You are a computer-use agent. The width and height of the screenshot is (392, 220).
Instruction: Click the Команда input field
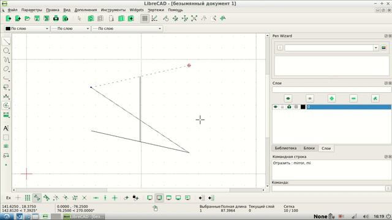point(328,189)
